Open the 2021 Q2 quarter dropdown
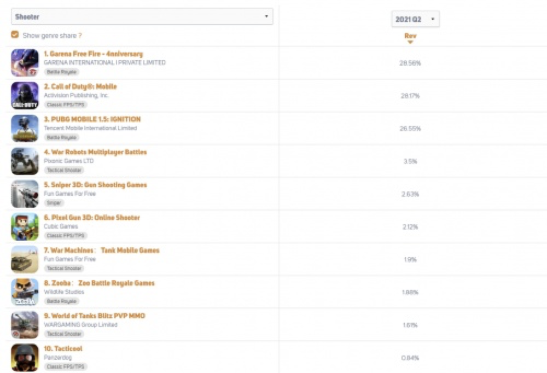Viewport: 547px width, 373px height. point(415,19)
